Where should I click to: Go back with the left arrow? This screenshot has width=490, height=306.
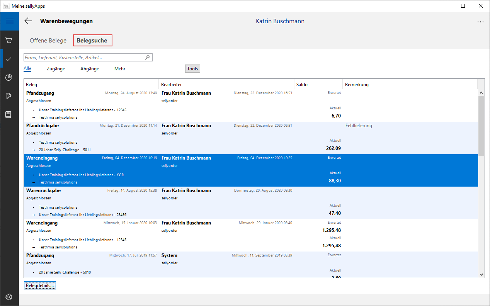[28, 21]
